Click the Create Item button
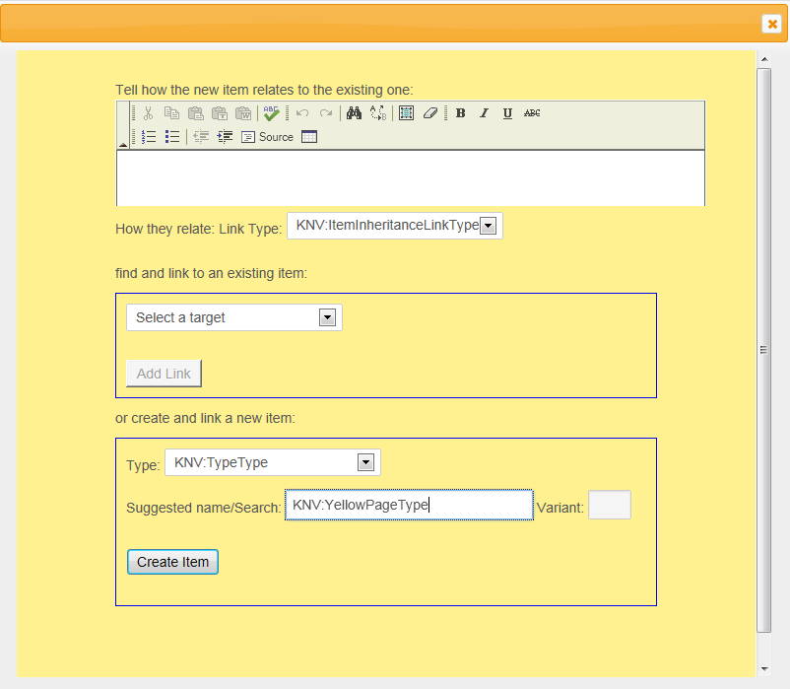The image size is (790, 689). point(172,562)
